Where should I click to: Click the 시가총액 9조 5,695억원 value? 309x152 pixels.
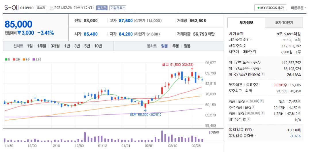[x=289, y=34]
